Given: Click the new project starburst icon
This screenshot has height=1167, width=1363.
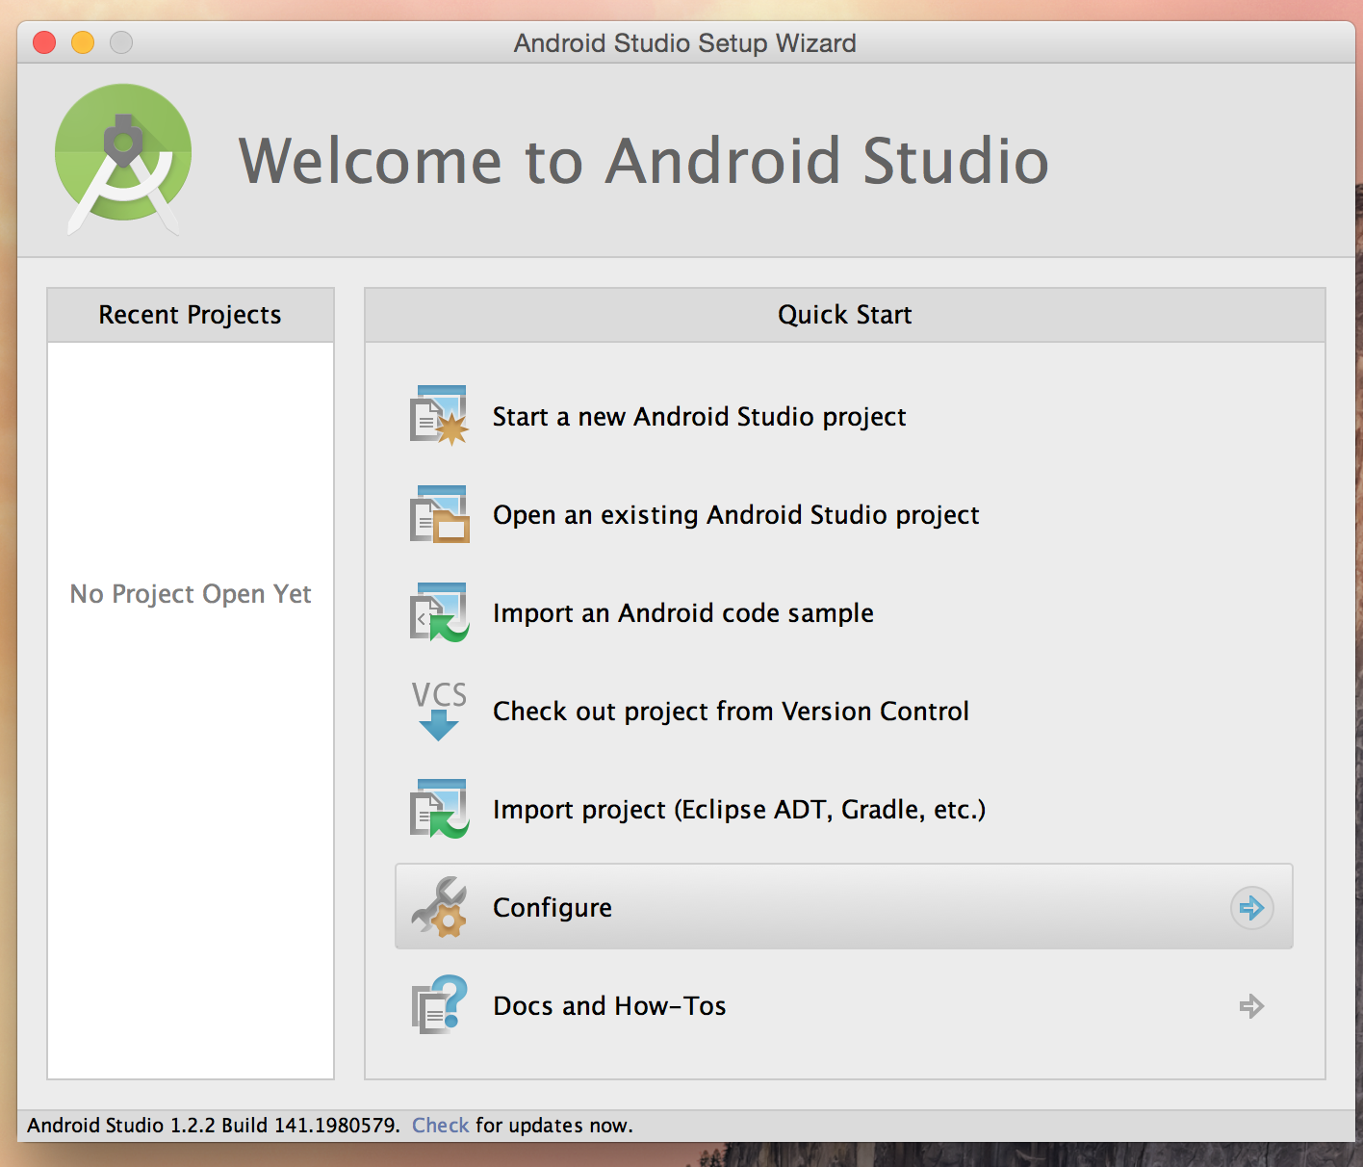Looking at the screenshot, I should coord(439,416).
